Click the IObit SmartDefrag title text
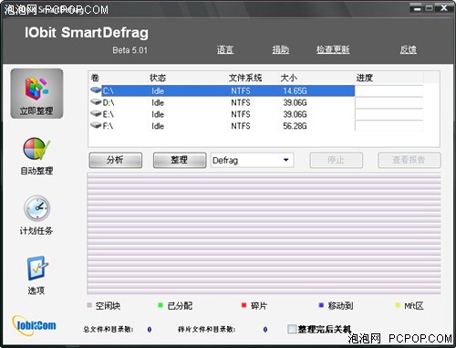 87,32
